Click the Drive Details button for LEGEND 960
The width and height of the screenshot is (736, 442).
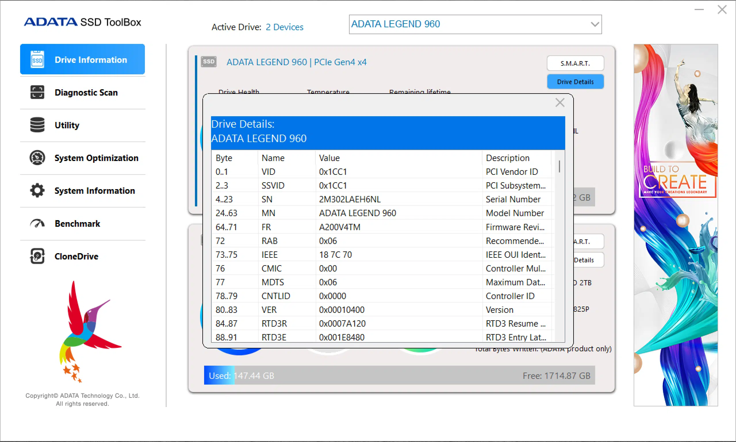pos(575,82)
